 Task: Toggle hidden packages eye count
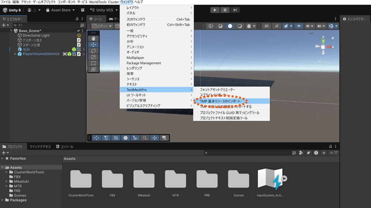[x=334, y=153]
